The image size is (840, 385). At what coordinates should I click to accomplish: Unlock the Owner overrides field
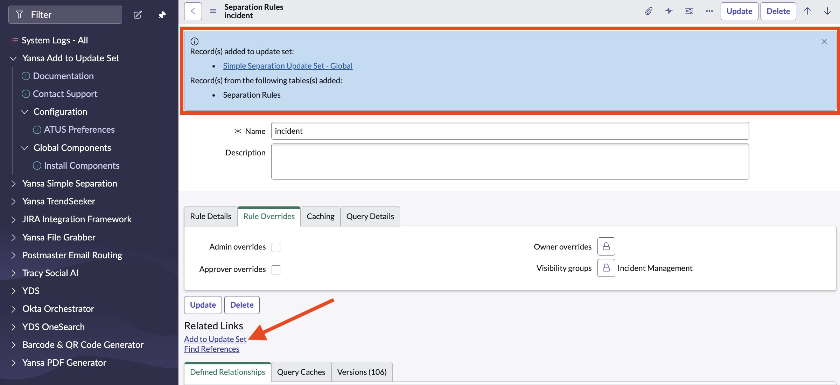(x=606, y=247)
